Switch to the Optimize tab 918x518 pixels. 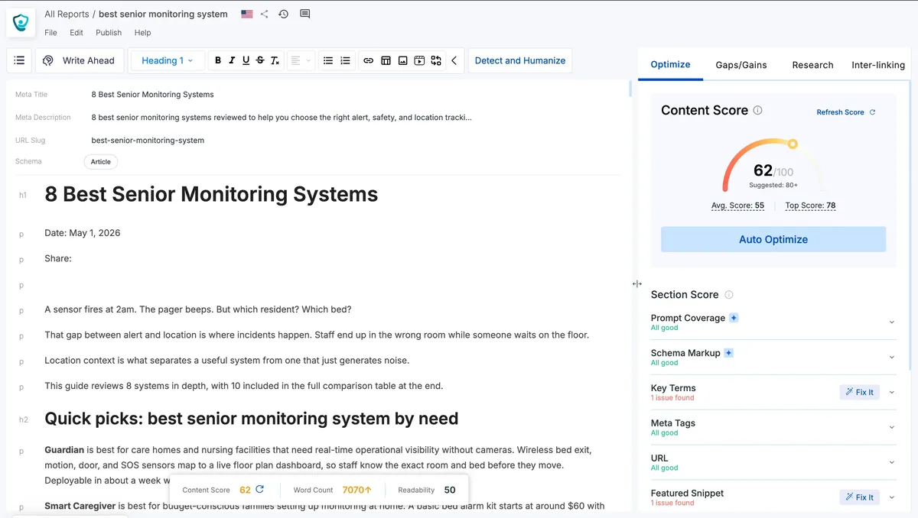671,64
